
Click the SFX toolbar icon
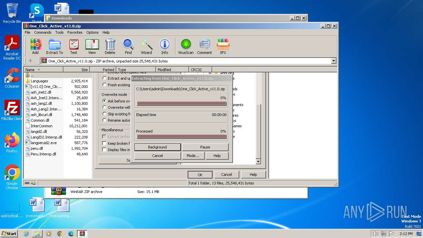[x=223, y=47]
